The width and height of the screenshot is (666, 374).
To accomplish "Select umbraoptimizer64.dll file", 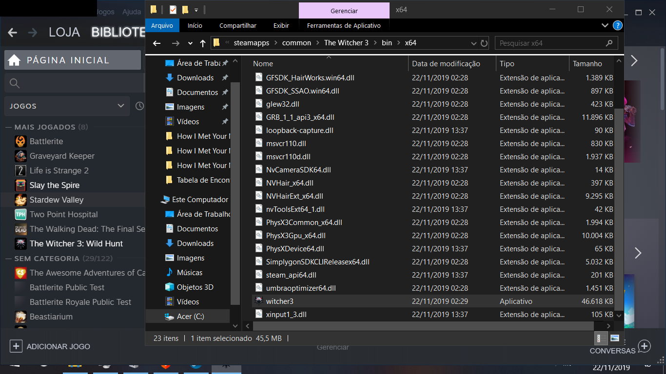I will (x=301, y=288).
